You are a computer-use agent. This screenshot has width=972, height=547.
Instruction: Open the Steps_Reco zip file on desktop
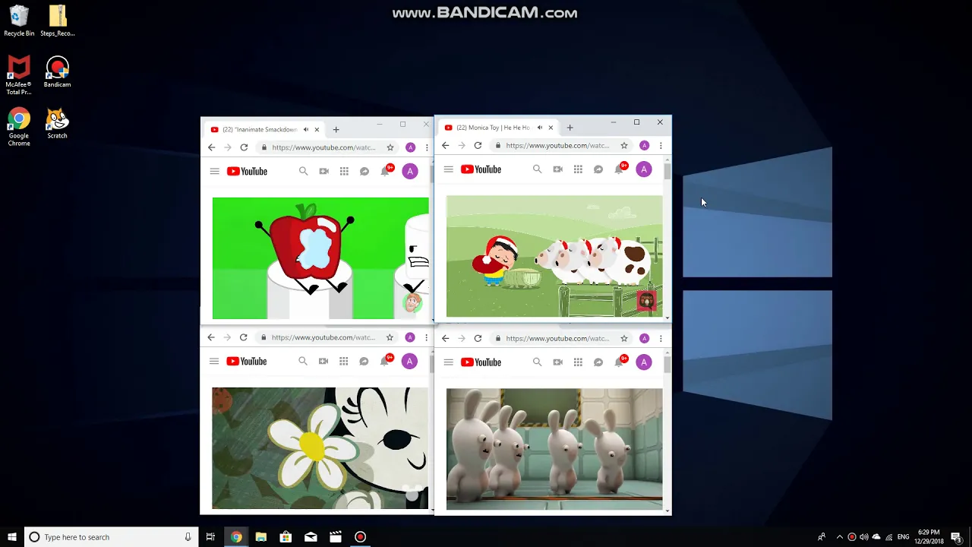point(57,21)
